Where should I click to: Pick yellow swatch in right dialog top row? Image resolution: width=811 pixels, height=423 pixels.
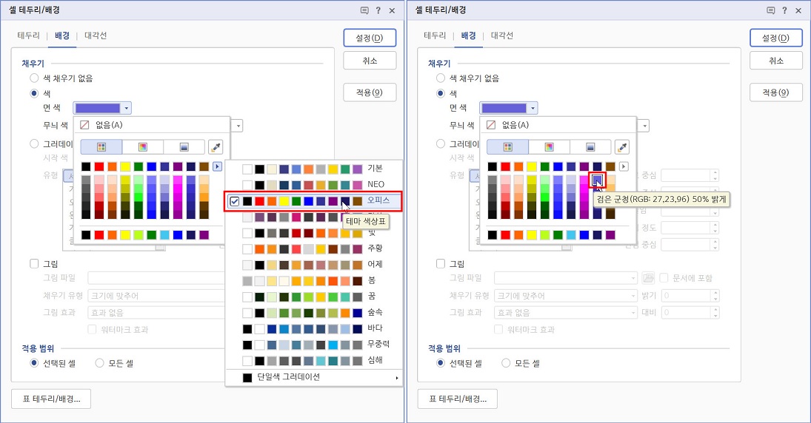coord(532,166)
